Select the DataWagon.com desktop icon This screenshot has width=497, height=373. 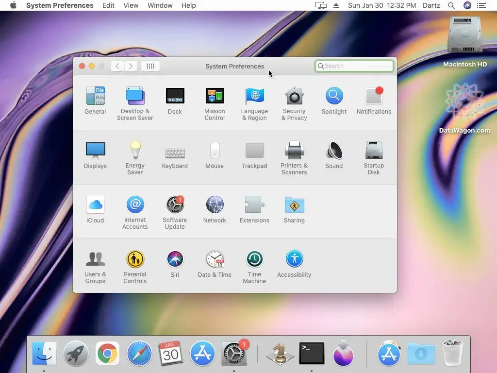(x=464, y=108)
